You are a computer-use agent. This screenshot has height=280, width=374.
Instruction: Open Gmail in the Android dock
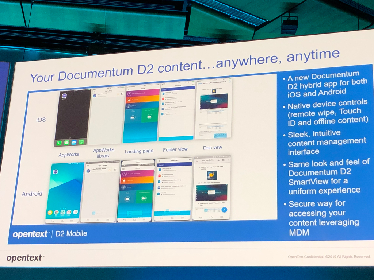coord(69,212)
